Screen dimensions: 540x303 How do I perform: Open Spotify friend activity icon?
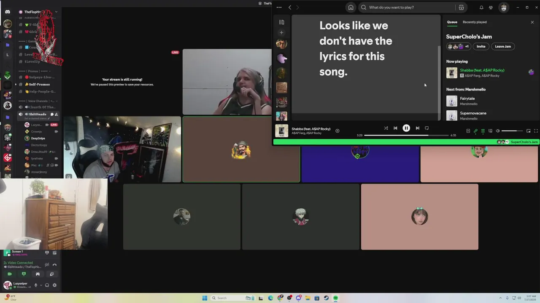(x=491, y=7)
